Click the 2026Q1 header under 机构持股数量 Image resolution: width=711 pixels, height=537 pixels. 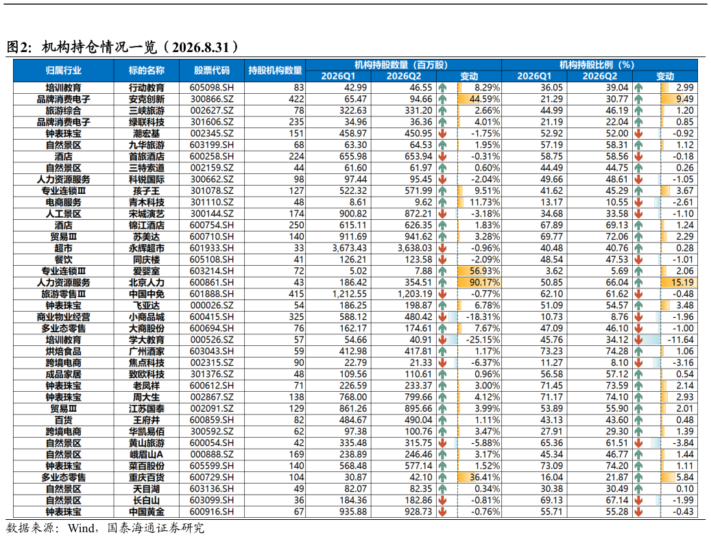[338, 76]
